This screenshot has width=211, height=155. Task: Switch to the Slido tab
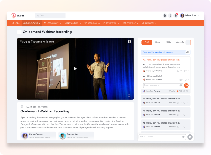(x=169, y=43)
